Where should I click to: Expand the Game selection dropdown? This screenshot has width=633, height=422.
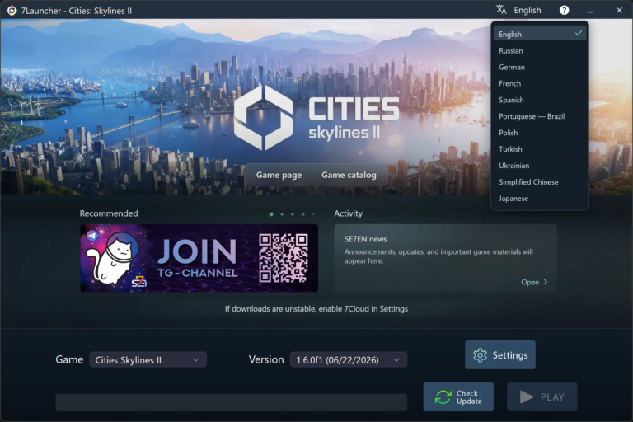148,360
